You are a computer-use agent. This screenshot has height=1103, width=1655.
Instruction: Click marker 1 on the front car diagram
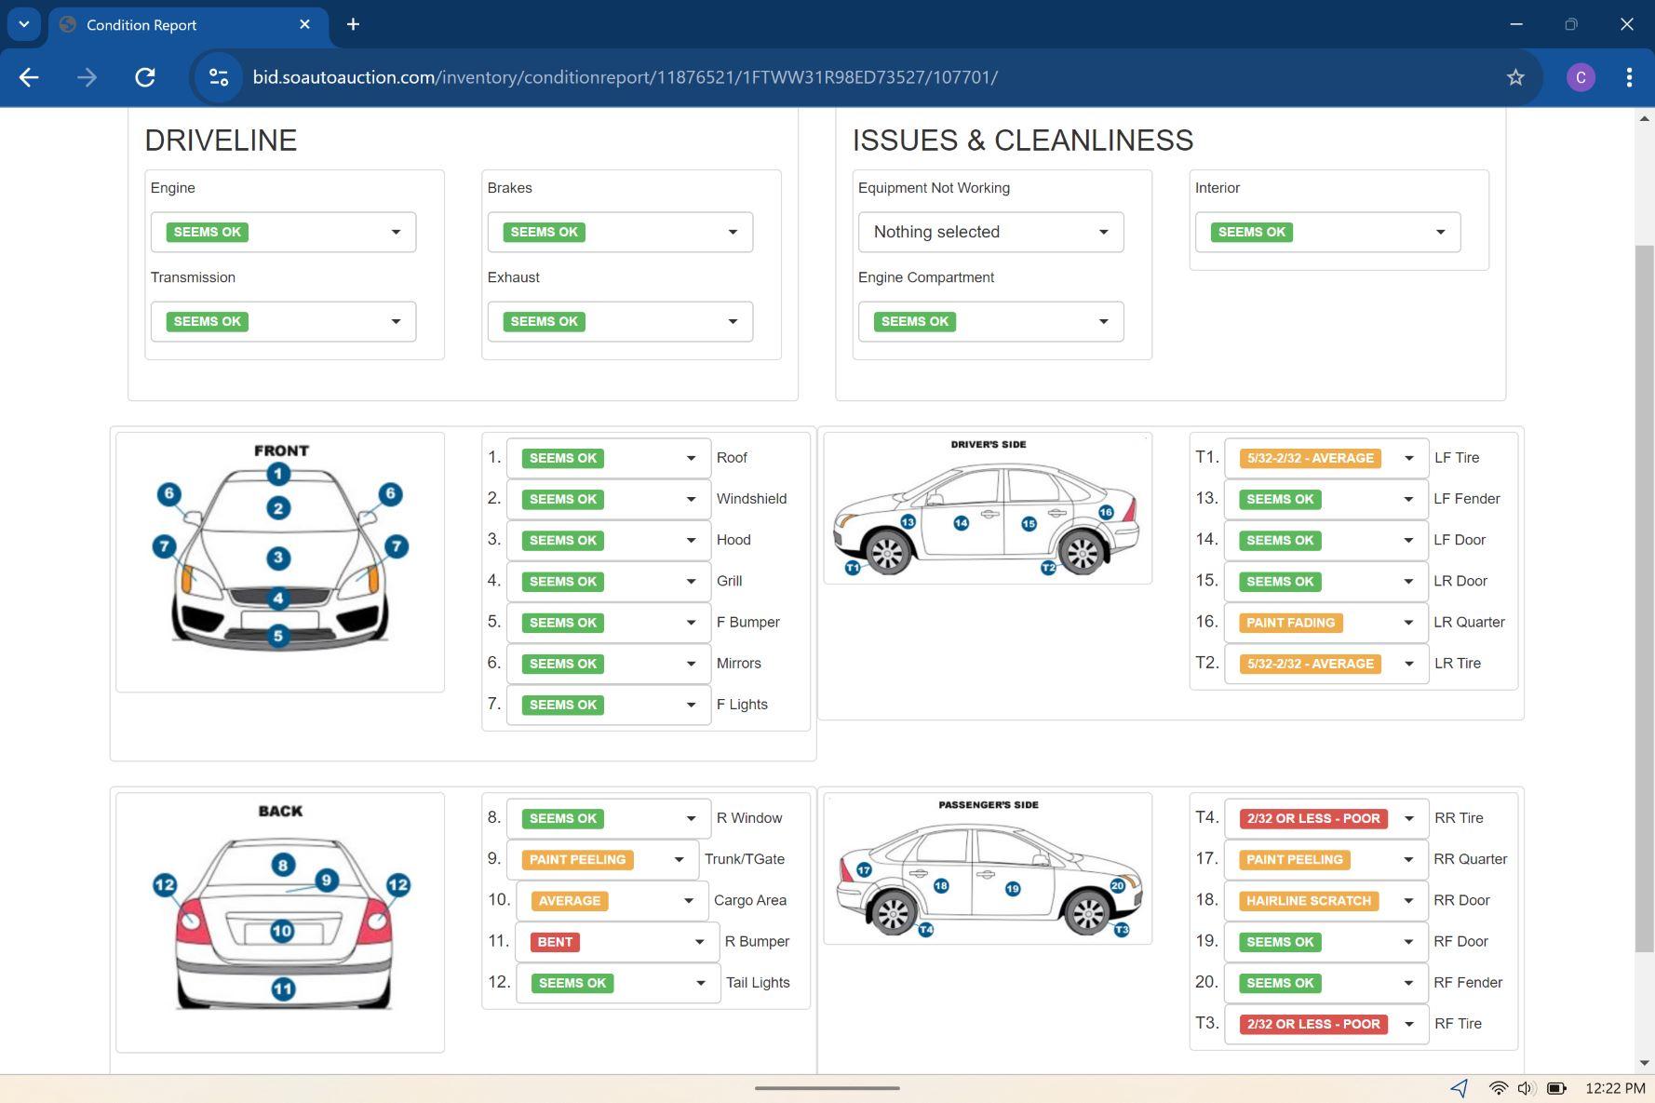tap(278, 474)
